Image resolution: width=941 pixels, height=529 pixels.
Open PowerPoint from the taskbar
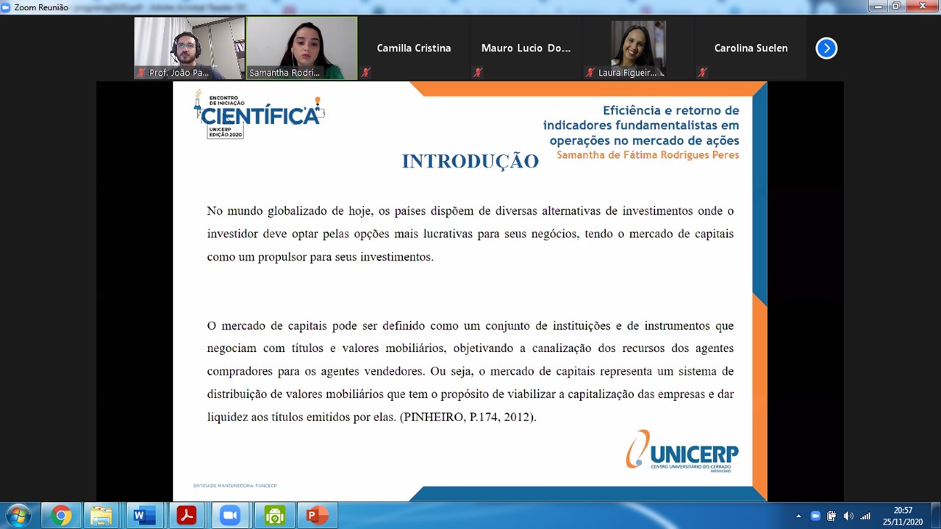point(317,516)
